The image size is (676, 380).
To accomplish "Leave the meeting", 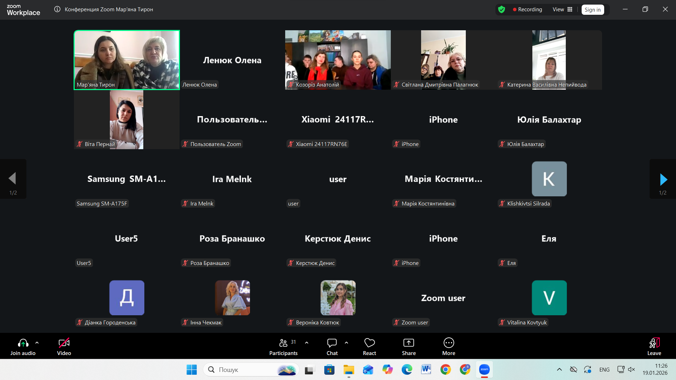I will [654, 347].
